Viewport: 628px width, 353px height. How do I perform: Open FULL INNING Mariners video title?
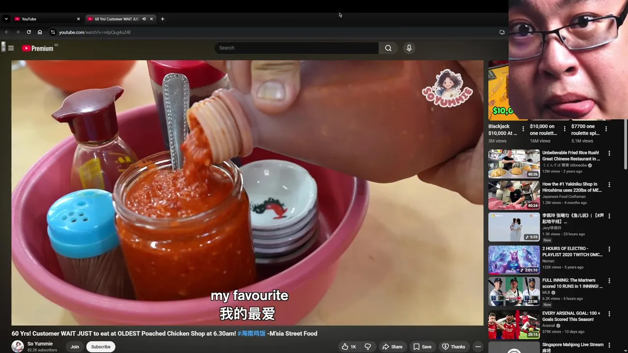tap(572, 283)
